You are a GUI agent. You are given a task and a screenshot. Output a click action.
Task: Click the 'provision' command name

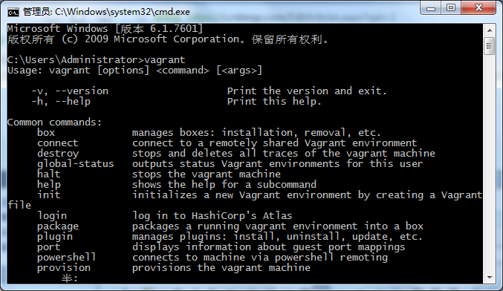click(64, 268)
